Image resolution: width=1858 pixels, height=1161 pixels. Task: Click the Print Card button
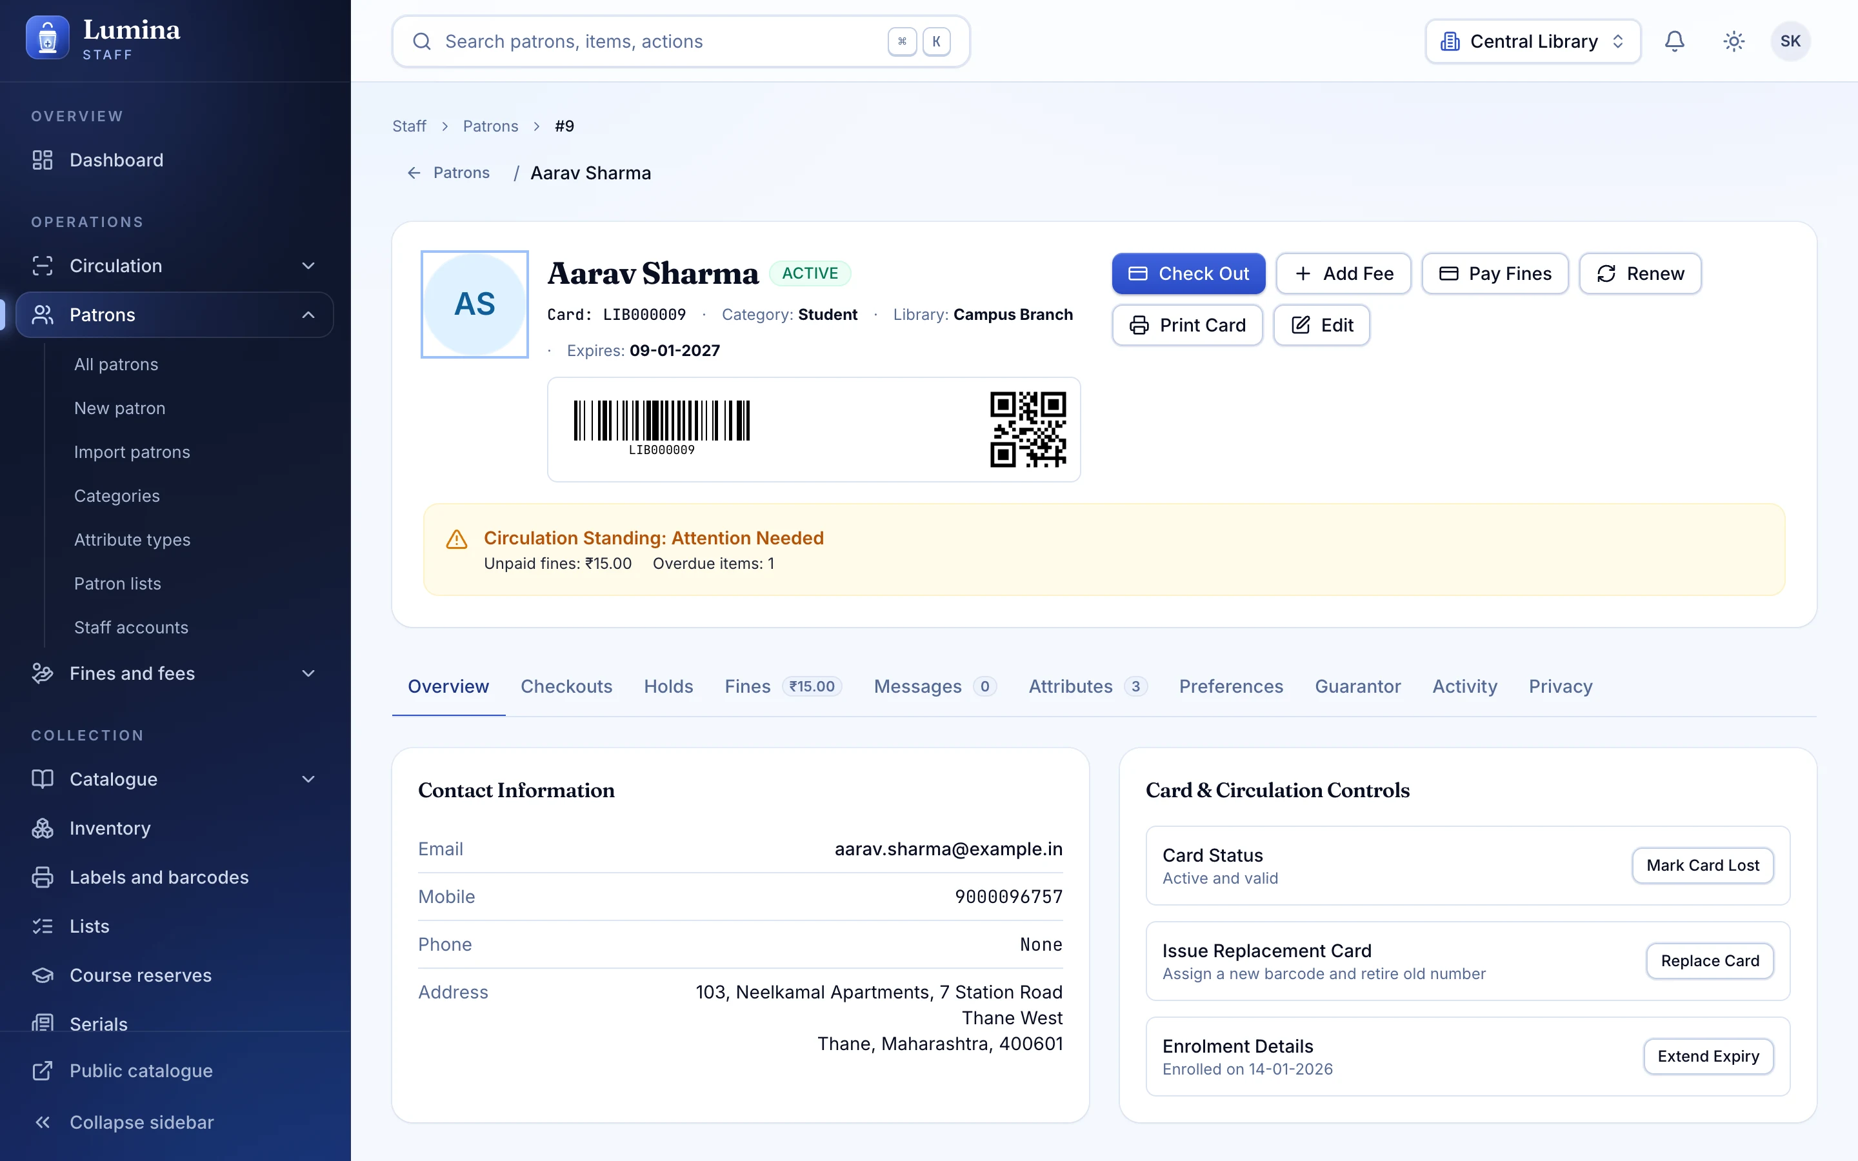click(x=1187, y=325)
